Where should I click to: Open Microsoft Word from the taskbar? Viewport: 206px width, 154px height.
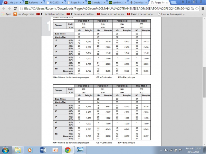coord(43,150)
